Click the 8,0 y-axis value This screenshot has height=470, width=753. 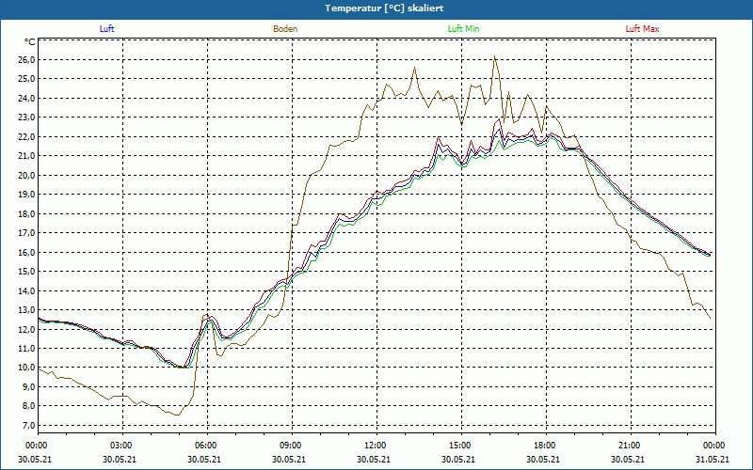click(29, 406)
